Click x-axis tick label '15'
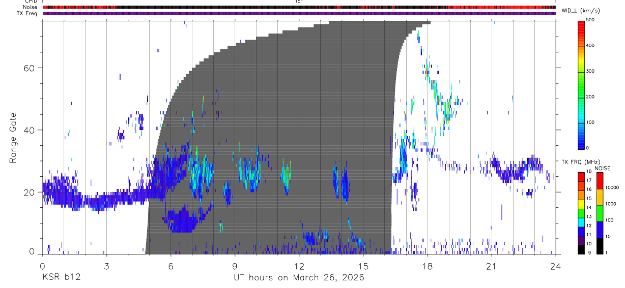625x288 pixels. tap(363, 266)
